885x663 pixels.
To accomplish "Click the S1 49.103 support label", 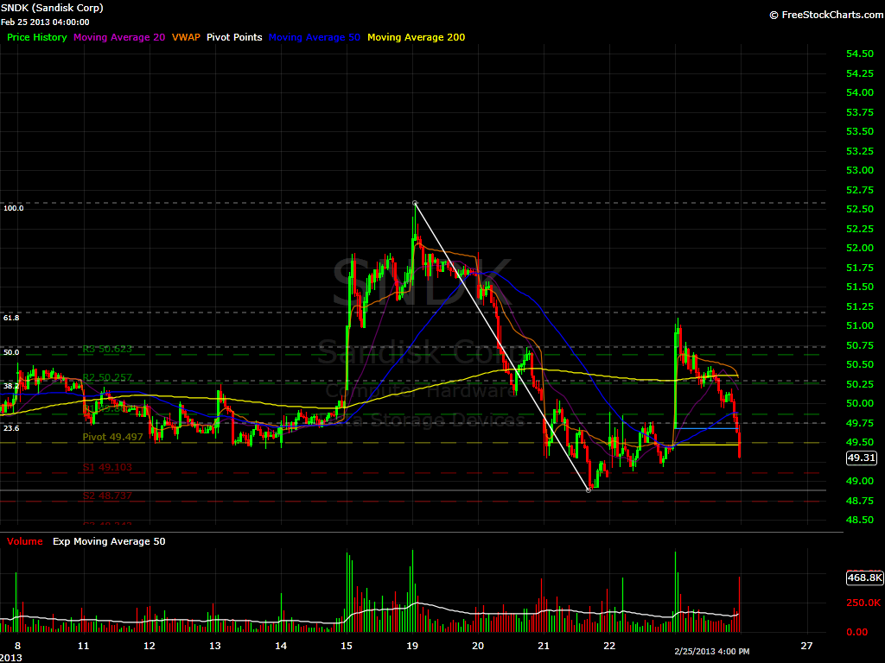I will 107,467.
